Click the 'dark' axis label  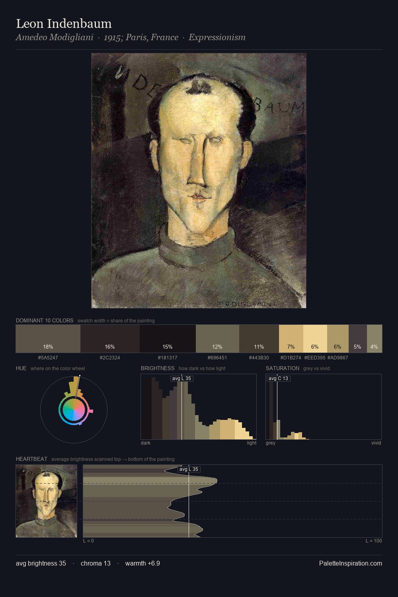[x=146, y=443]
